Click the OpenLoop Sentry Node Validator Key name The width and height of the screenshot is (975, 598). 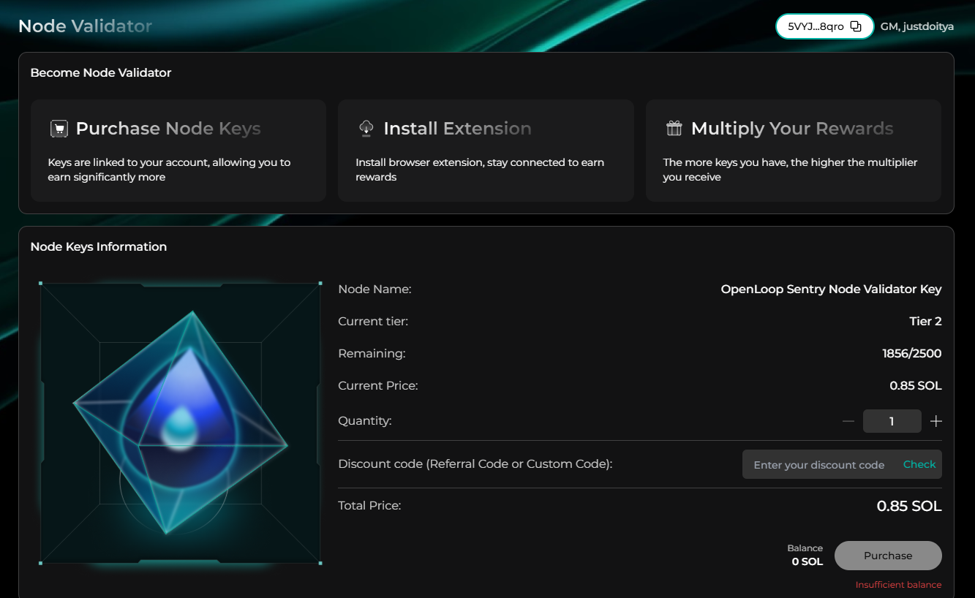coord(831,289)
